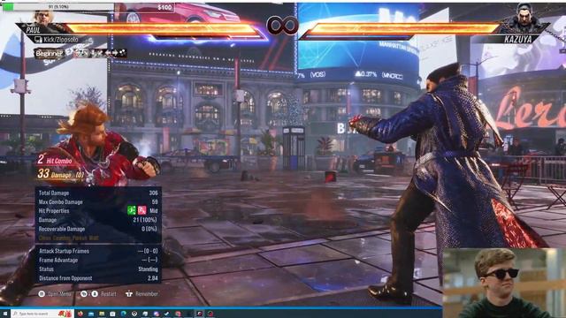Click the $100 amount label

click(x=164, y=7)
